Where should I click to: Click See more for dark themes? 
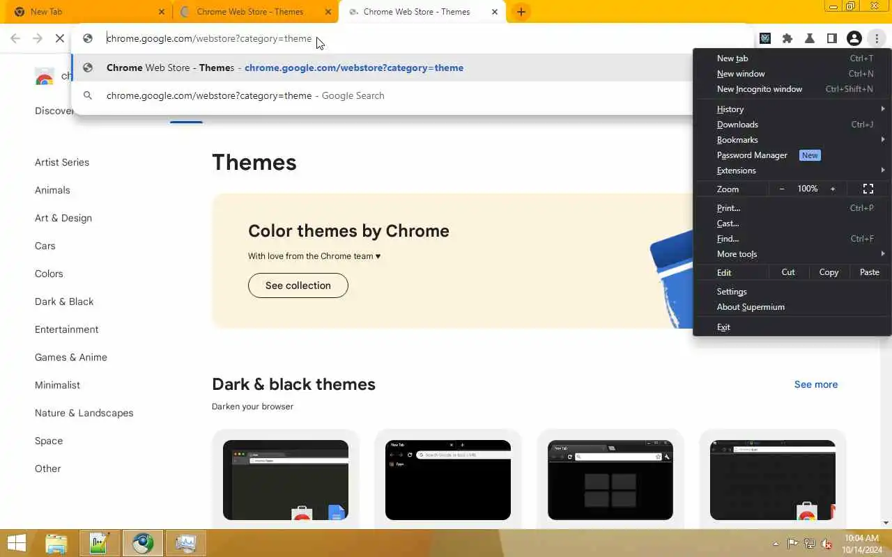(816, 384)
